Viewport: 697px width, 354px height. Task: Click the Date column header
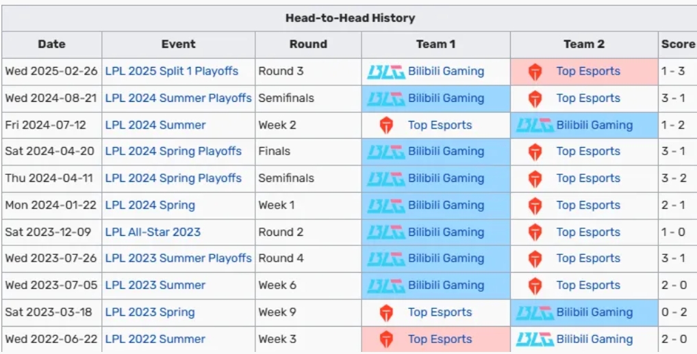(52, 44)
